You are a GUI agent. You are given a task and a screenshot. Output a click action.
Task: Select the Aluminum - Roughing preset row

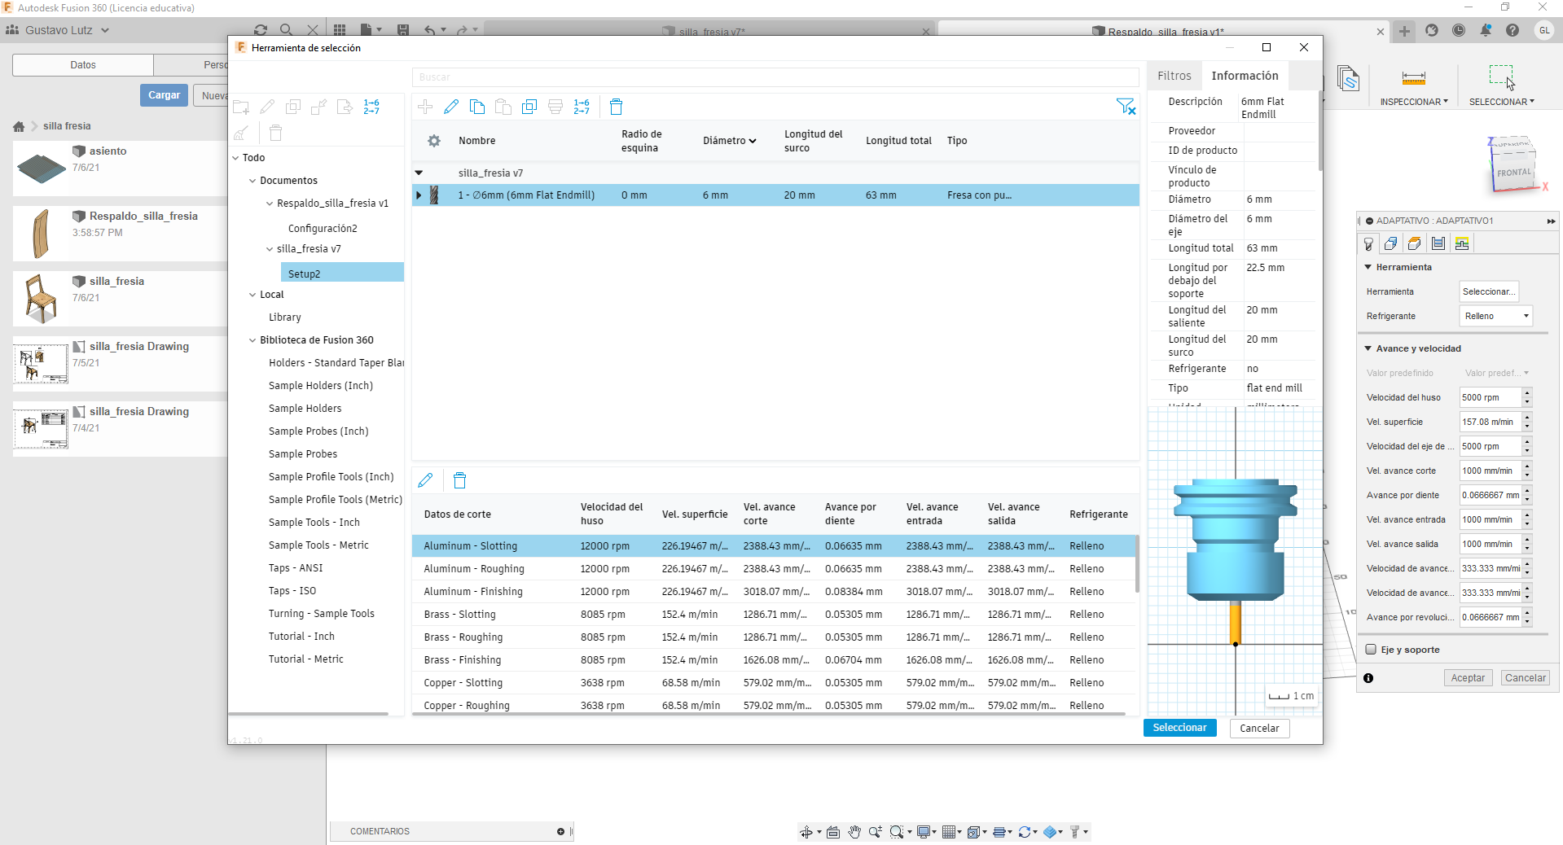click(774, 569)
